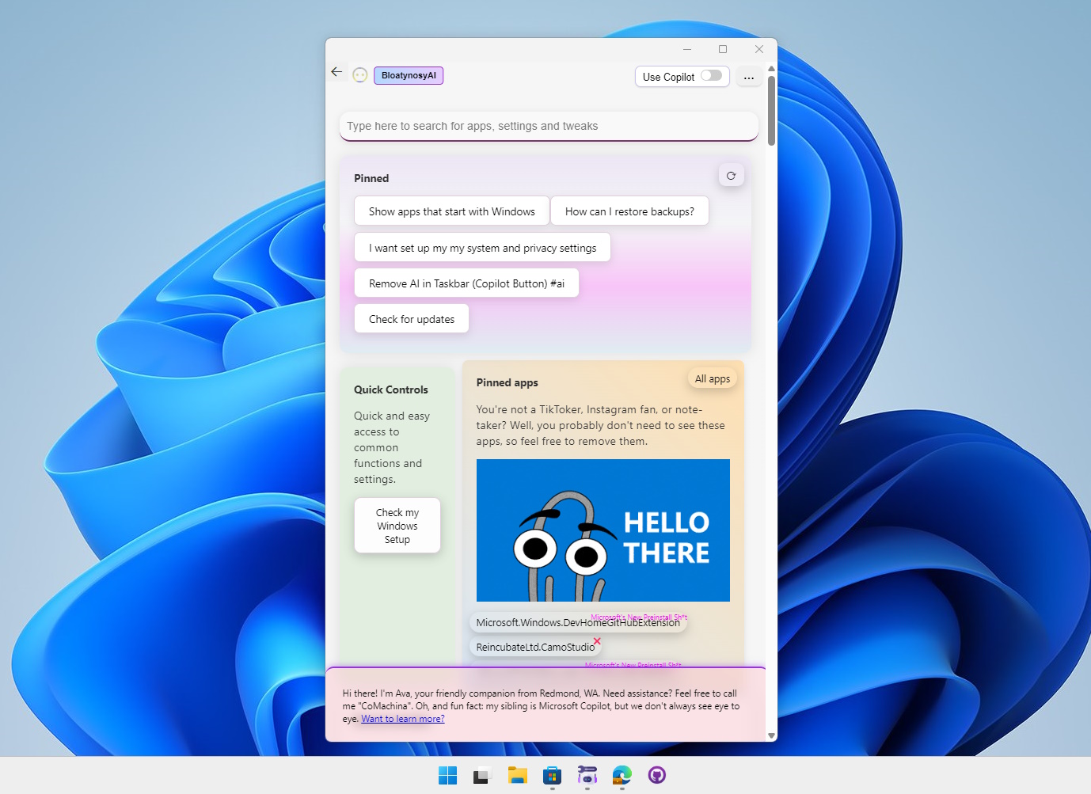Image resolution: width=1091 pixels, height=794 pixels.
Task: Select the Microsoft.Windows.DevHomeGitHubExtension app chip
Action: [x=578, y=623]
